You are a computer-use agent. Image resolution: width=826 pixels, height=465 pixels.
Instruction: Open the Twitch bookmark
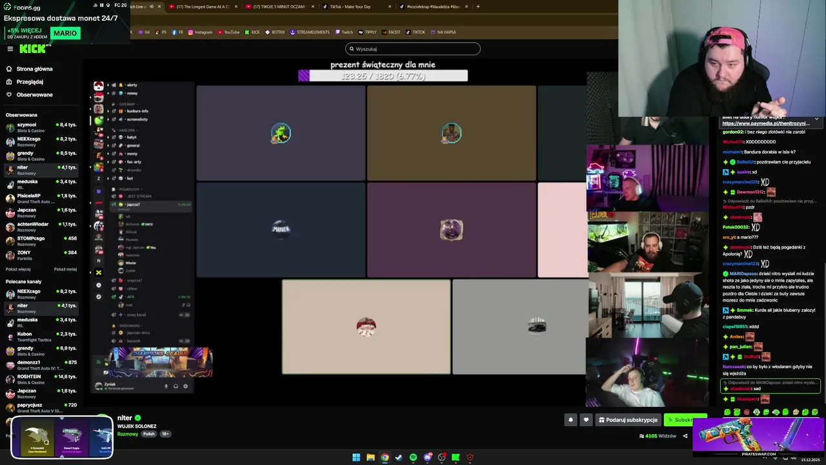pos(344,32)
